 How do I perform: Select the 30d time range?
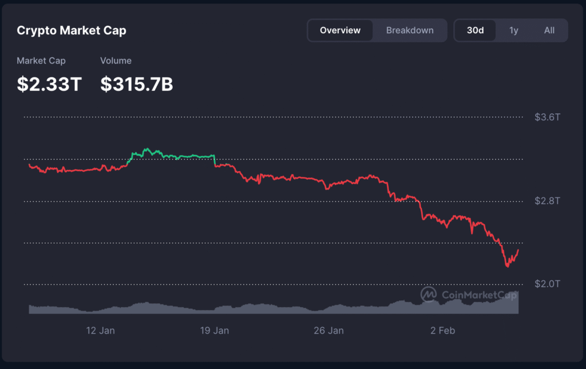coord(475,30)
